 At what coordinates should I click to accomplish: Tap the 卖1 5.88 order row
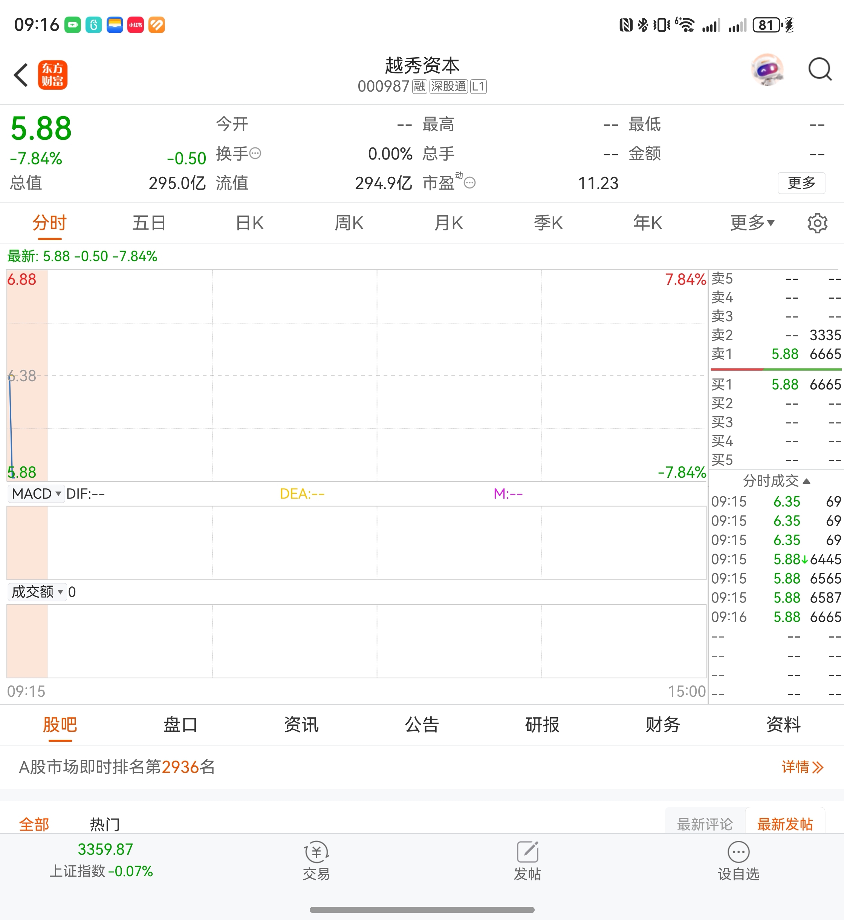click(x=776, y=354)
